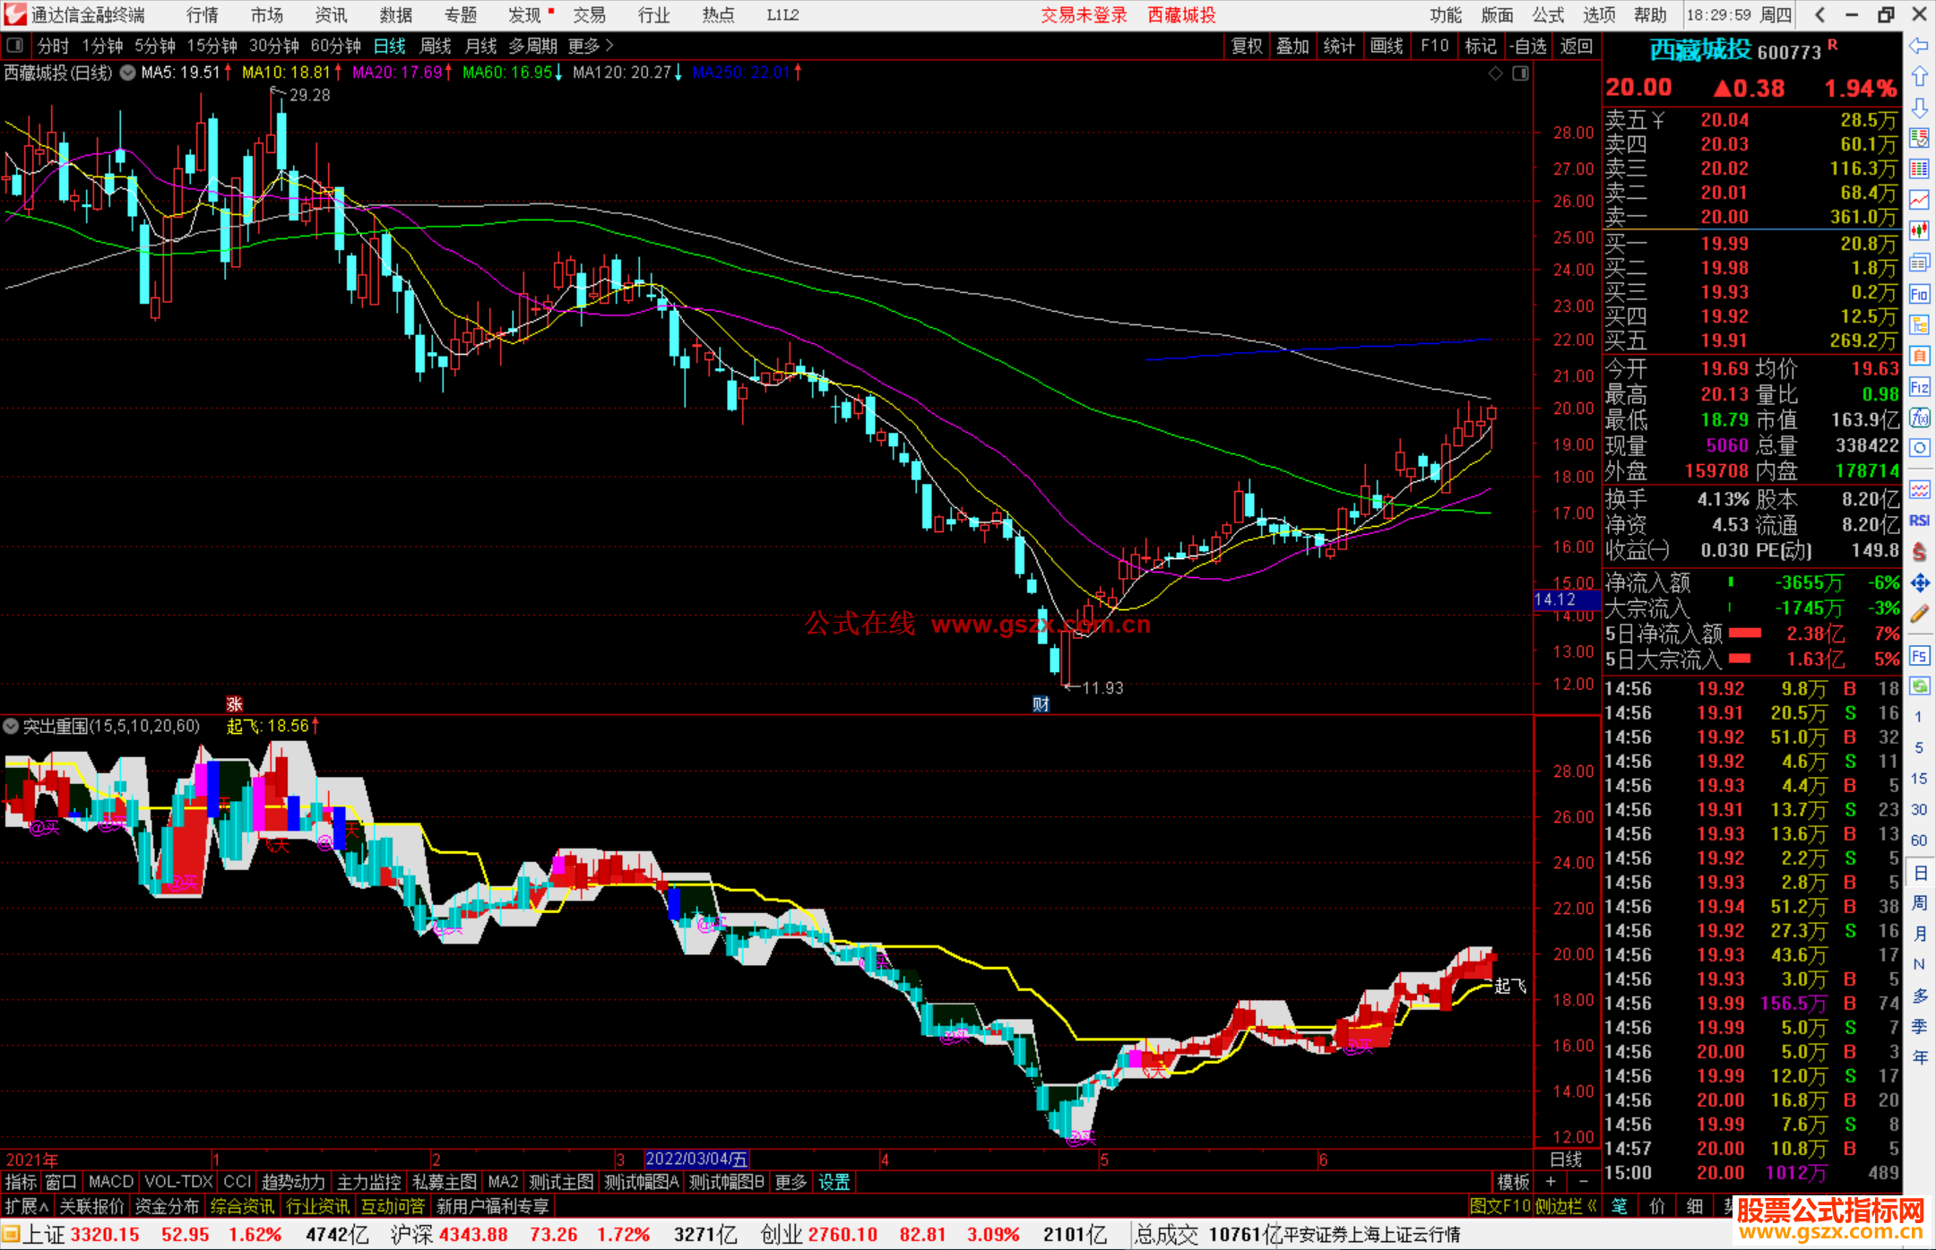Open the -自选 watchlist dropdown
1936x1250 pixels.
pyautogui.click(x=1528, y=46)
